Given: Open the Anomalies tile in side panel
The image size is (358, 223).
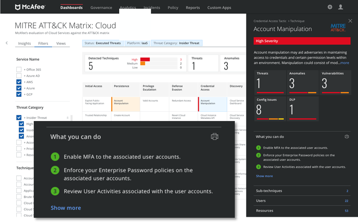Looking at the screenshot, I should [303, 83].
